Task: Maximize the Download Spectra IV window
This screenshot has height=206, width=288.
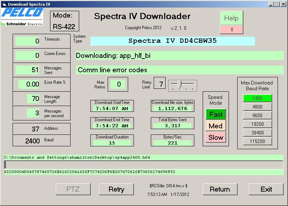Action: pos(277,4)
